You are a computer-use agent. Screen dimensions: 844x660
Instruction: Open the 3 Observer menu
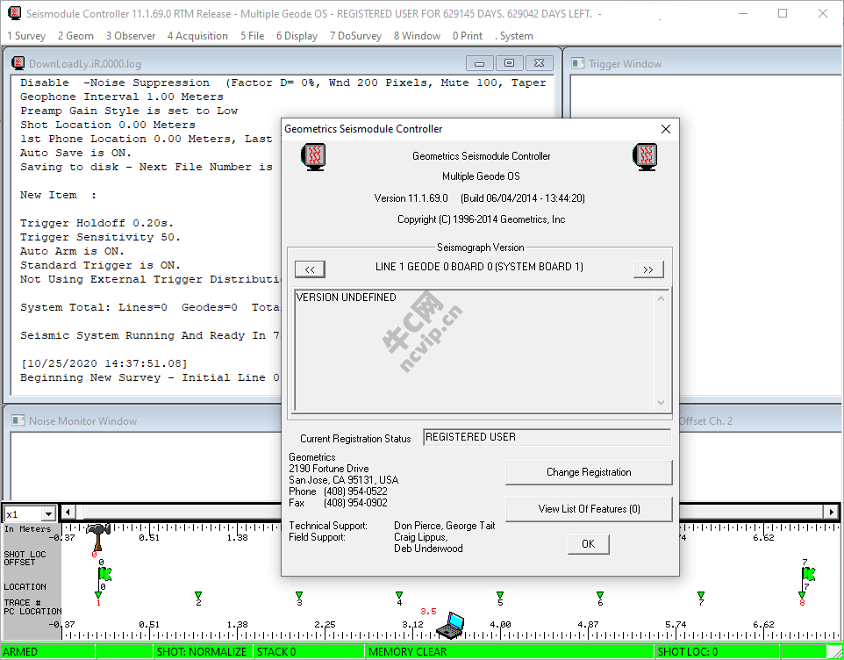click(130, 36)
